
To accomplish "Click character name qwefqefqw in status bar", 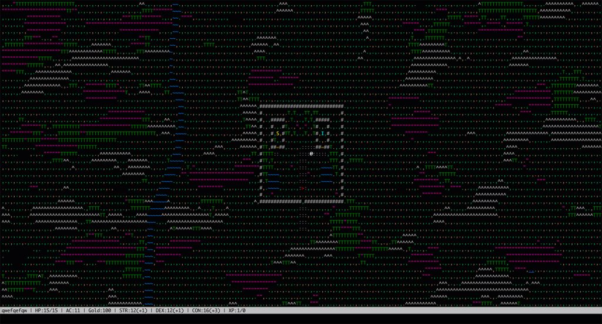I will (15, 310).
